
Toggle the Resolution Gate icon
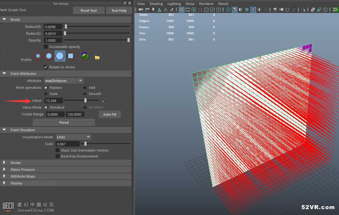(x=194, y=10)
